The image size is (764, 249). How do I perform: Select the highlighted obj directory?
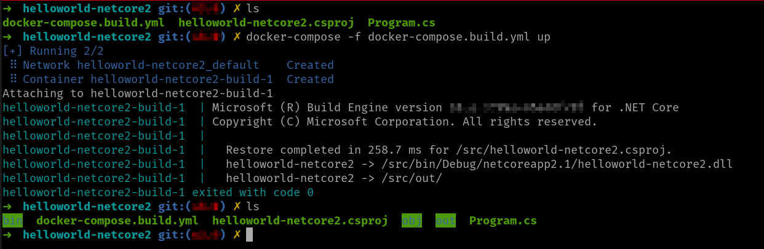pos(412,221)
